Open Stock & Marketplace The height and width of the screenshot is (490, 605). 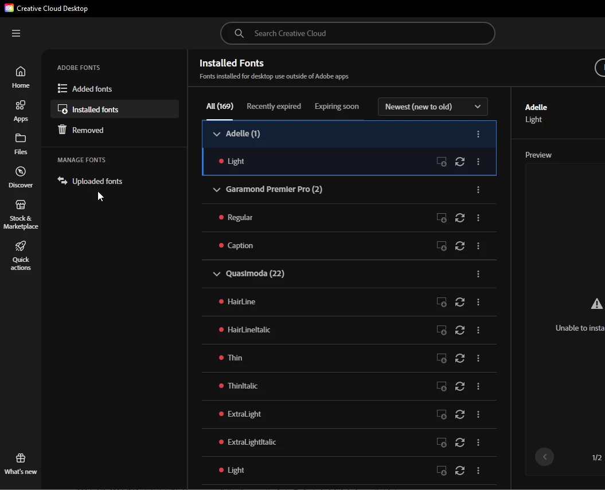21,215
